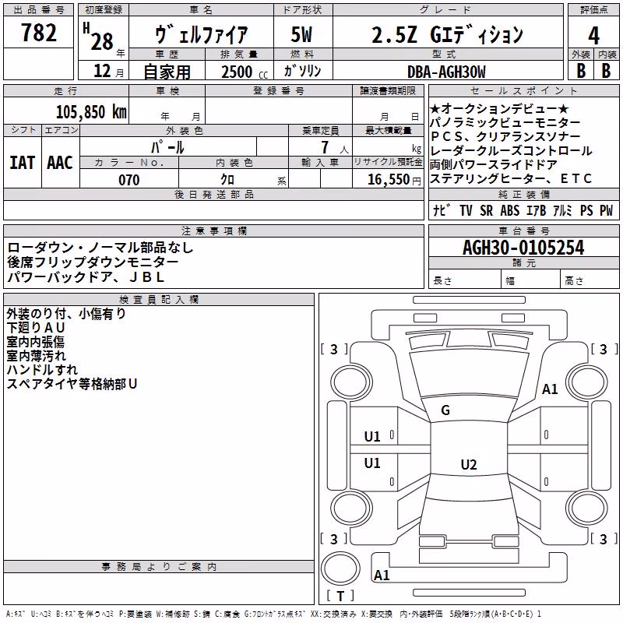Click ★オークションデビュー★ sales point line
This screenshot has width=623, height=623.
tap(499, 108)
